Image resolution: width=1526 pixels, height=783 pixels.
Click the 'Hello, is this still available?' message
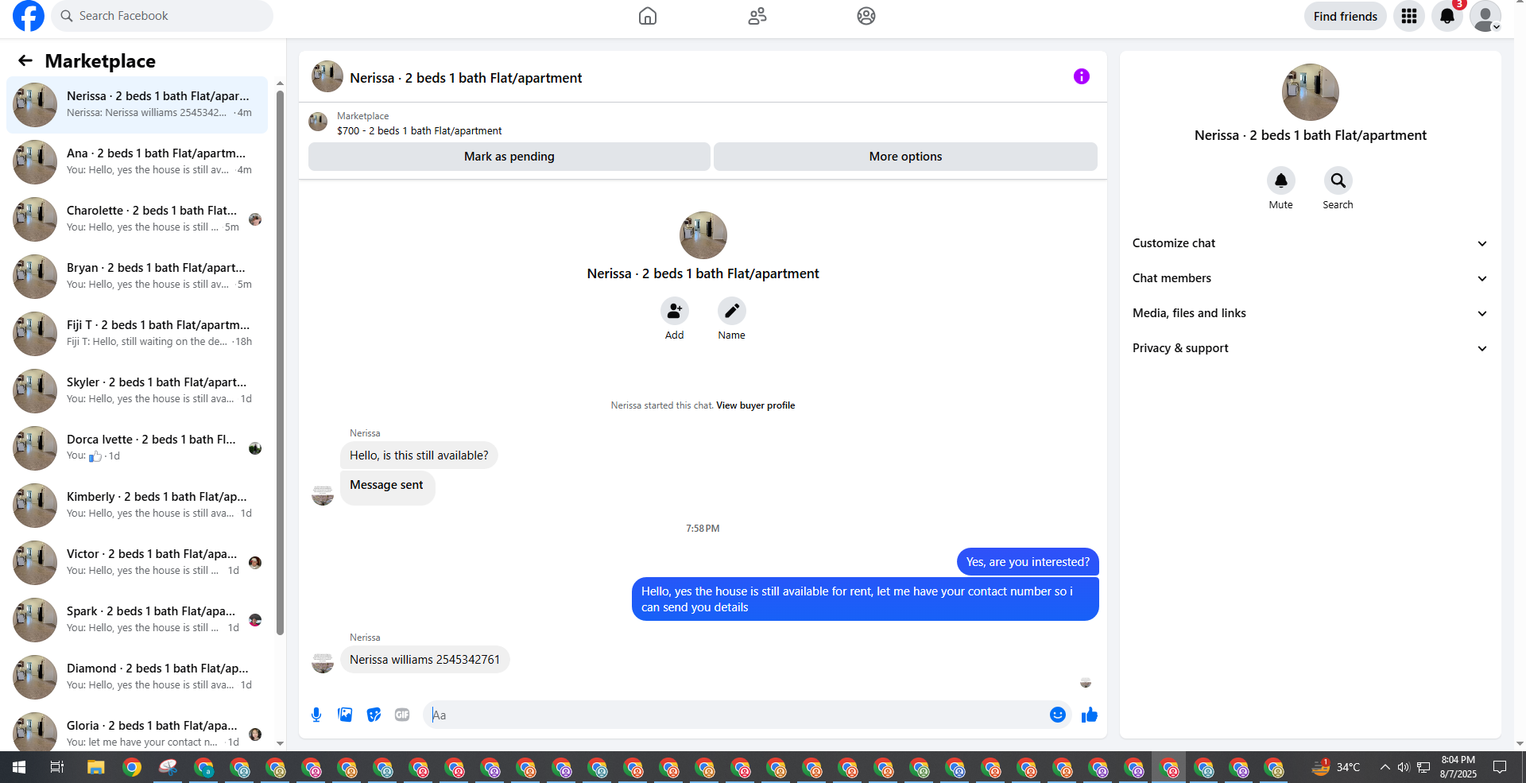click(419, 455)
